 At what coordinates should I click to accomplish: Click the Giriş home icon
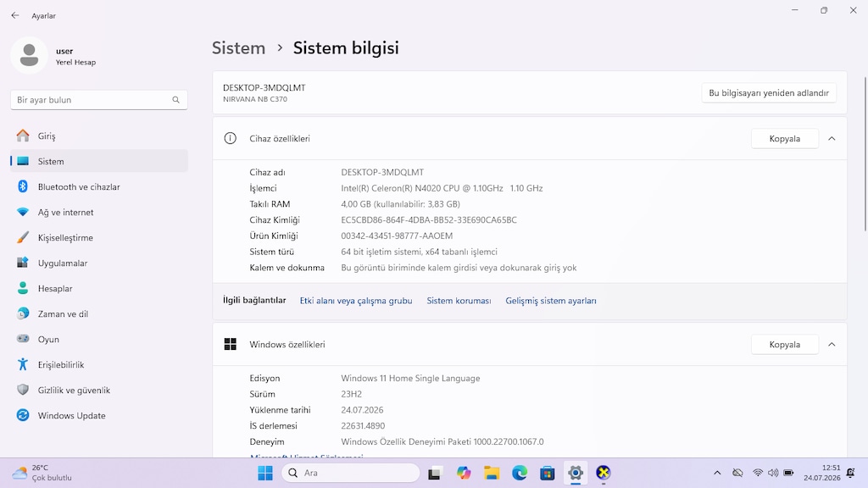tap(23, 136)
